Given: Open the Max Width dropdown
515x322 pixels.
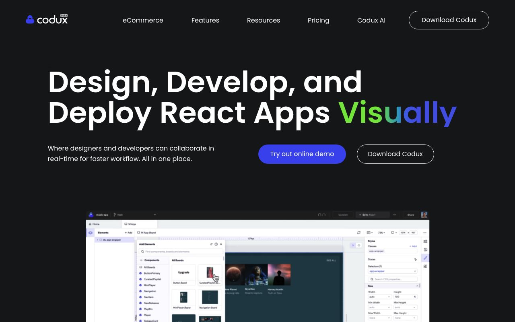Looking at the screenshot, I should coord(379,318).
